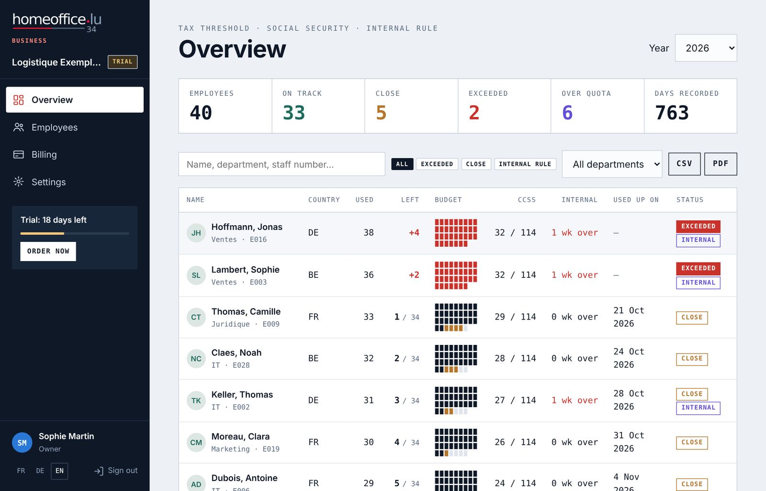Screen dimensions: 766x491
Task: Click the NAME column header
Action: [x=195, y=200]
